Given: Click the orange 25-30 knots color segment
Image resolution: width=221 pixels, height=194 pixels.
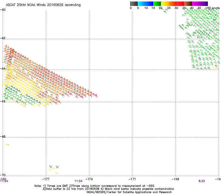Looking at the screenshot, I should click(x=173, y=4).
